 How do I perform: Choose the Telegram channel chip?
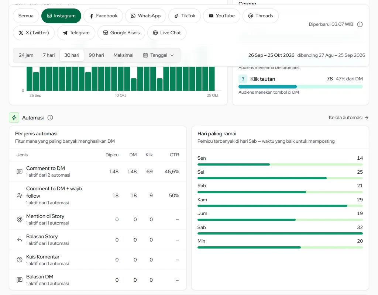[x=76, y=33]
